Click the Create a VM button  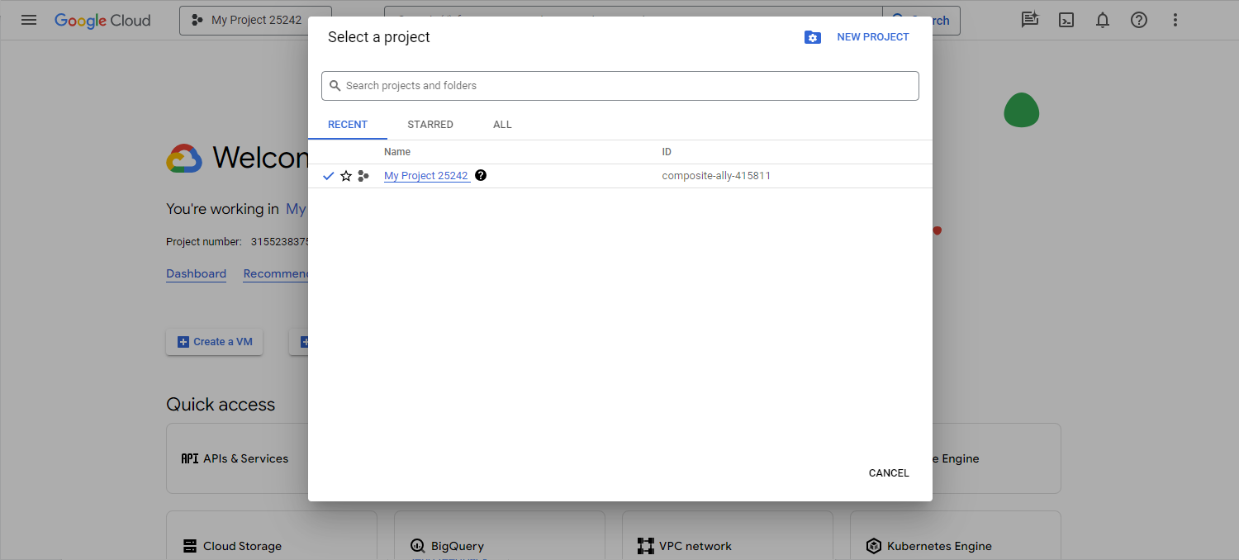(x=215, y=341)
